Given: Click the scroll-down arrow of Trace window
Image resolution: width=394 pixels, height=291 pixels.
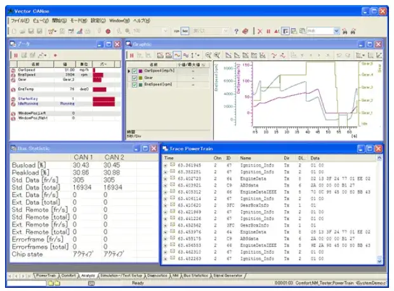Looking at the screenshot, I should pos(379,261).
